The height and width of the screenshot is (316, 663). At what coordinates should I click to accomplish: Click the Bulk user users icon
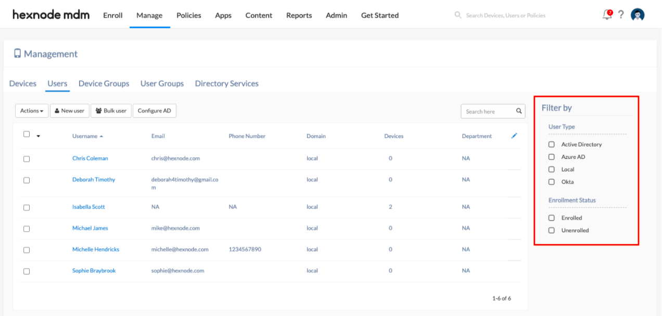click(98, 110)
